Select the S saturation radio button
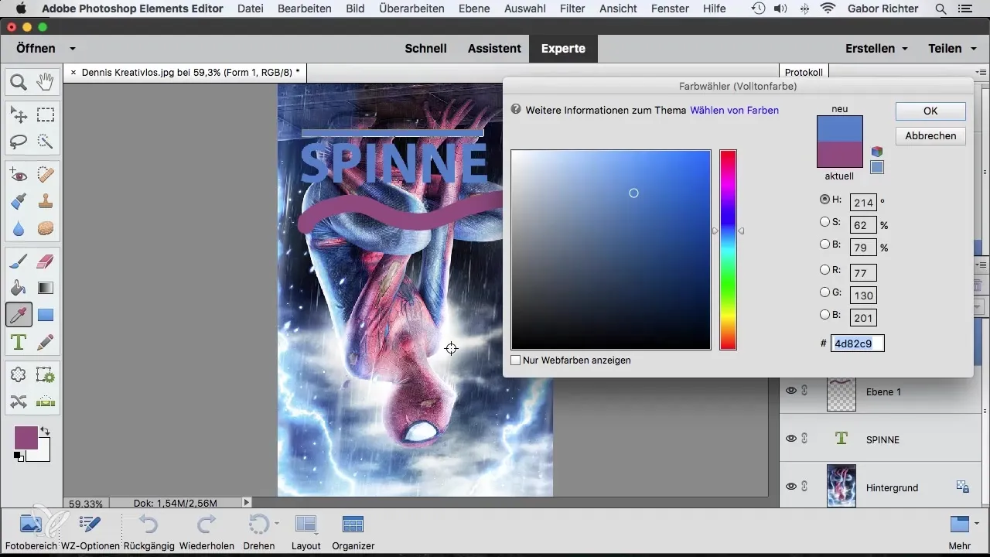Screen dimensions: 990x557 824,222
